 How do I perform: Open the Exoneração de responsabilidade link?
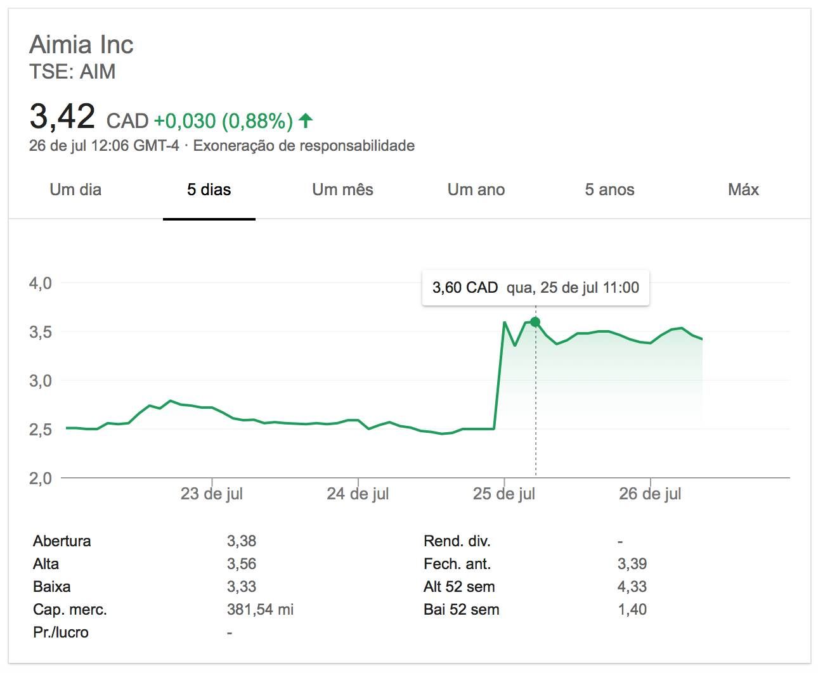(x=304, y=146)
